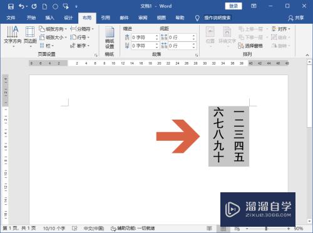The width and height of the screenshot is (313, 233).
Task: Launch the 页面设置 dialog launcher
Action: click(x=96, y=55)
